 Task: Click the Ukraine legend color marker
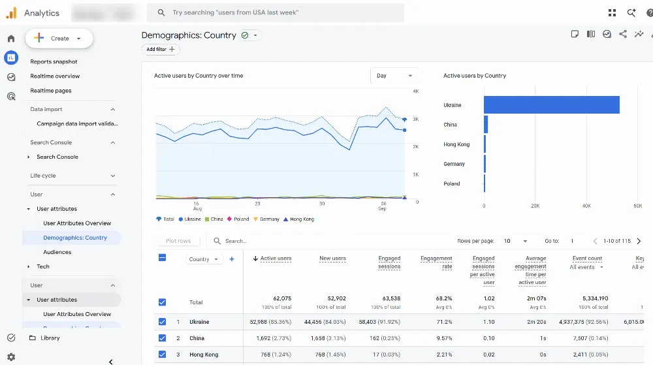pyautogui.click(x=181, y=219)
